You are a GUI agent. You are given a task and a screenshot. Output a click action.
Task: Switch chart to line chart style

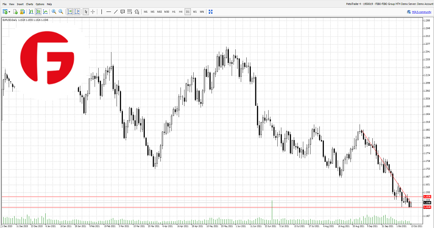45,11
